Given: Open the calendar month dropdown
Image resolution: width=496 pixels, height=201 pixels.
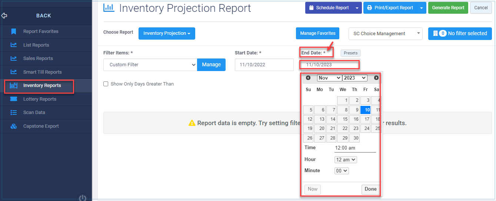Looking at the screenshot, I should (x=329, y=78).
